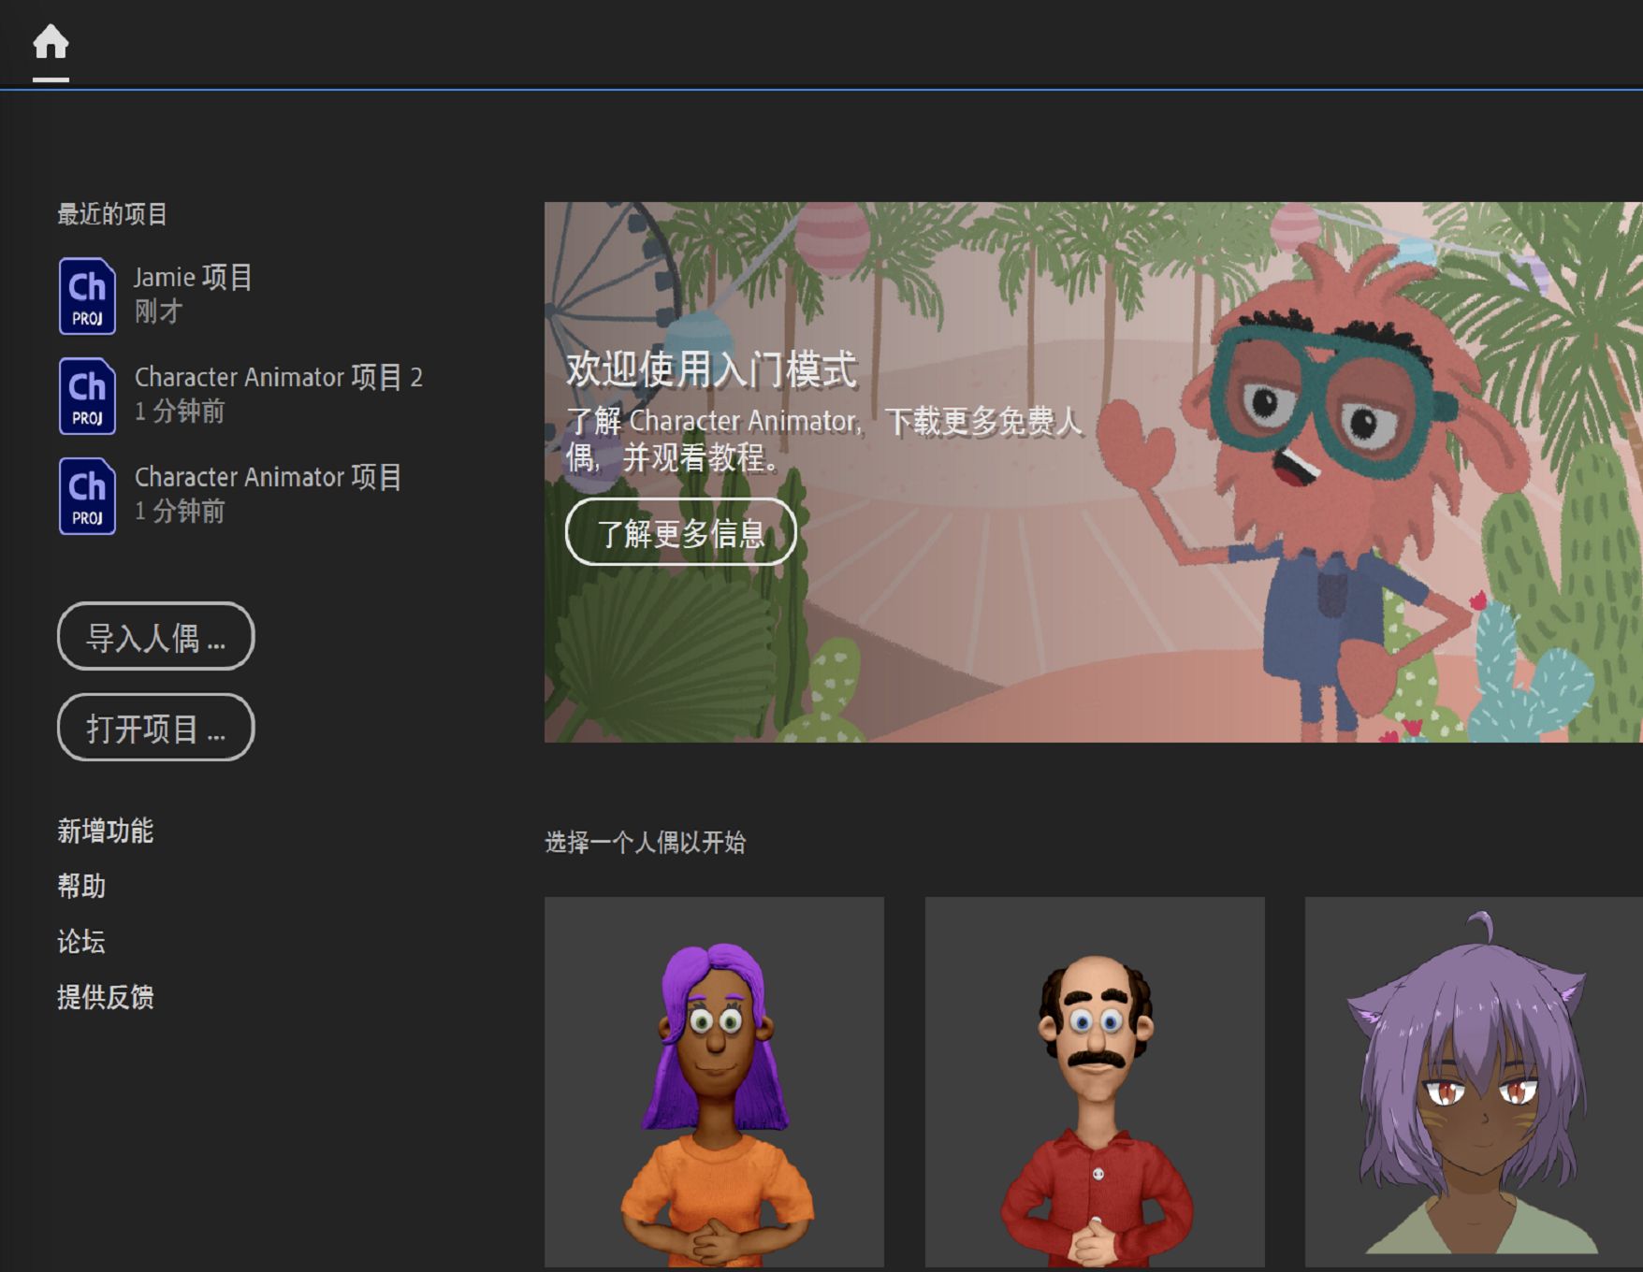This screenshot has width=1643, height=1272.
Task: Select the mustached man in red shirt puppet
Action: (x=1095, y=1082)
